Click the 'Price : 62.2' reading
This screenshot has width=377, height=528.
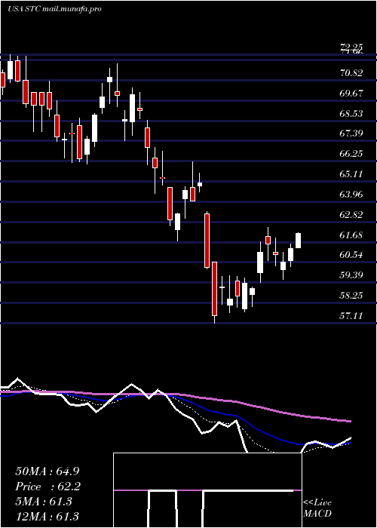pos(48,487)
